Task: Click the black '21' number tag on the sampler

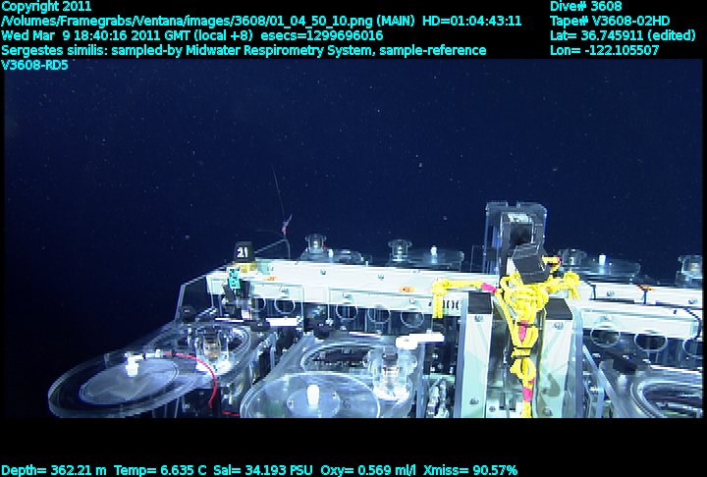Action: (x=243, y=252)
